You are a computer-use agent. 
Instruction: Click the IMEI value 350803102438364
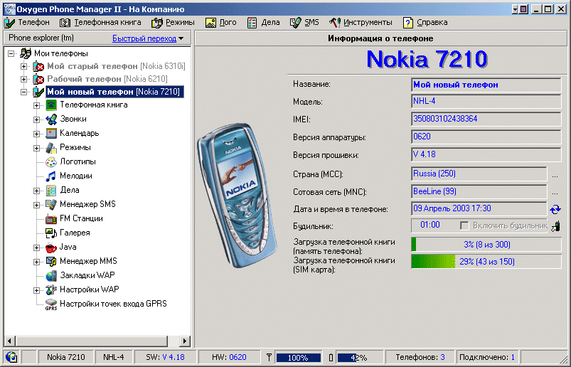pos(445,119)
